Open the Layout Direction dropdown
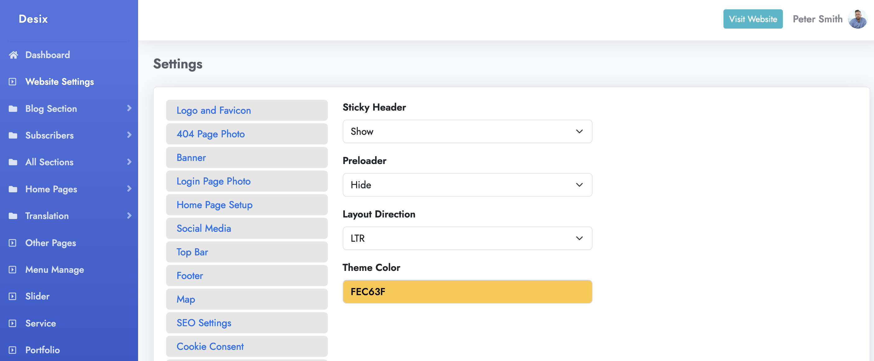This screenshot has width=874, height=361. tap(467, 239)
